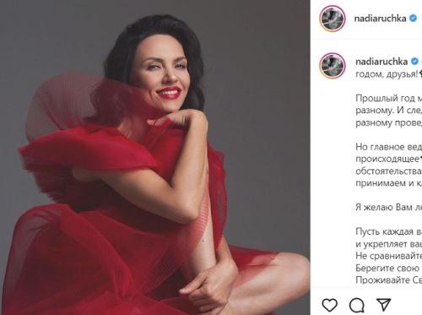Open profile avatar next to caption

click(333, 65)
